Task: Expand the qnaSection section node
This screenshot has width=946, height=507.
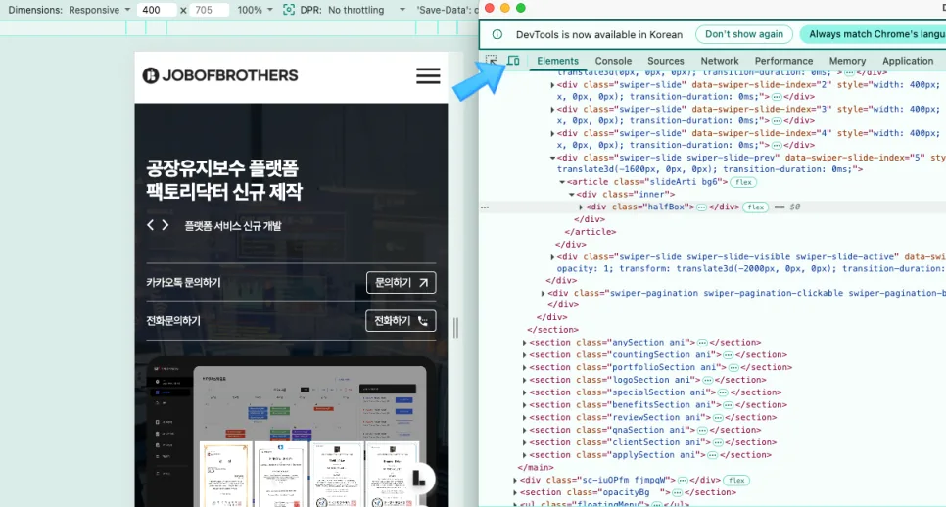Action: coord(524,430)
